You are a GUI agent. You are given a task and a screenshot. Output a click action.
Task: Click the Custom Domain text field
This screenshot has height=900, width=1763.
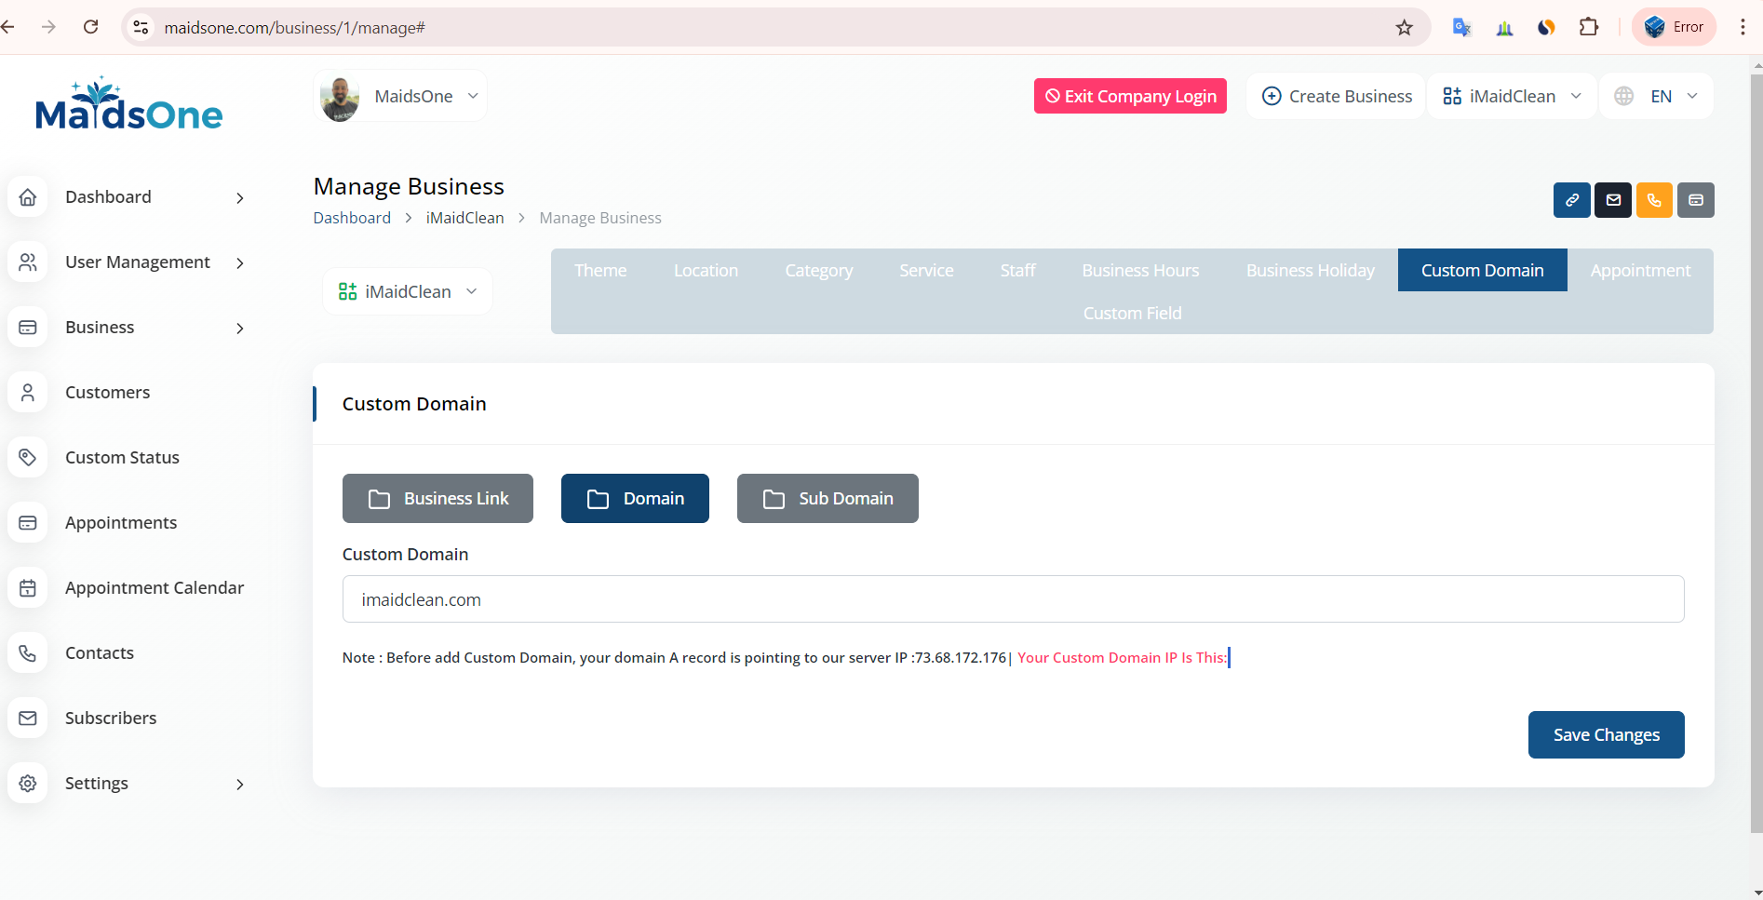[x=1013, y=599]
